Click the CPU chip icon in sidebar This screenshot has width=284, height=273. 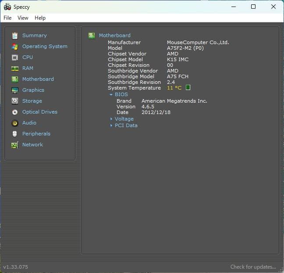pyautogui.click(x=15, y=58)
